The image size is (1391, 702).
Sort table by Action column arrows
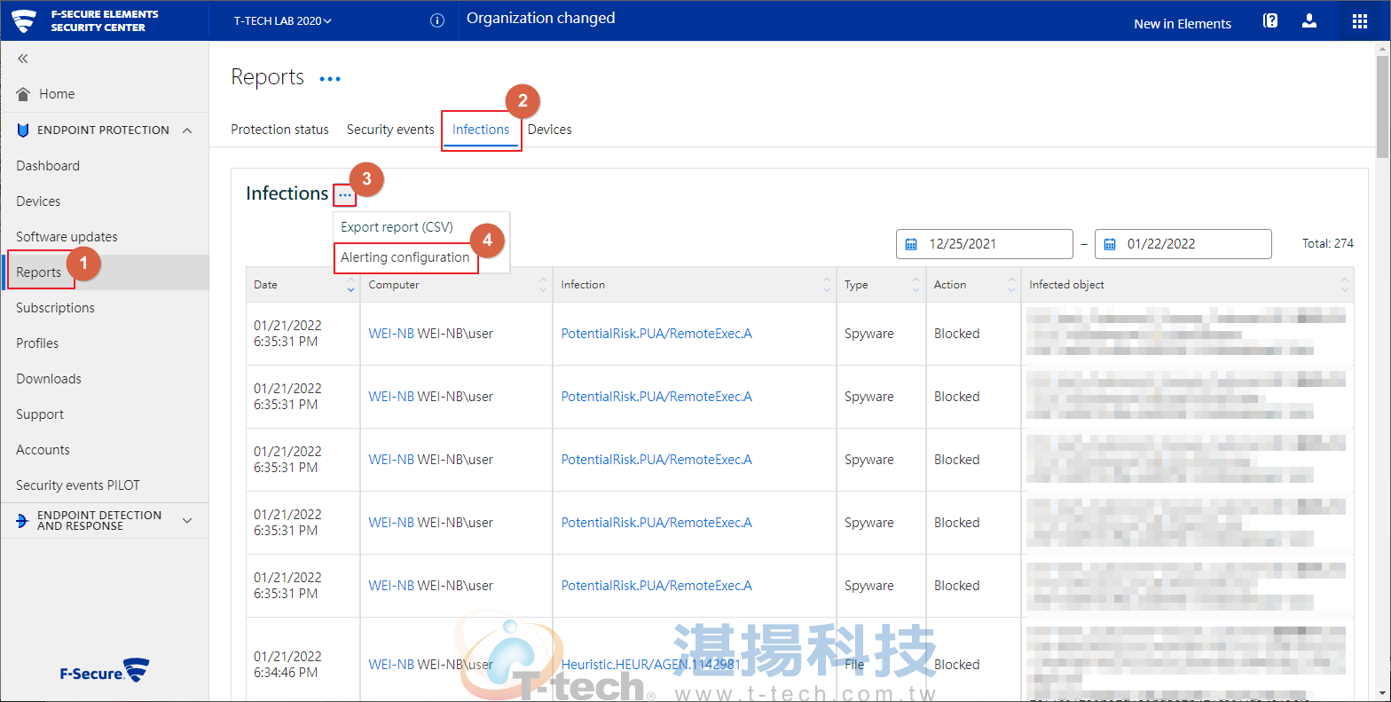[1011, 285]
